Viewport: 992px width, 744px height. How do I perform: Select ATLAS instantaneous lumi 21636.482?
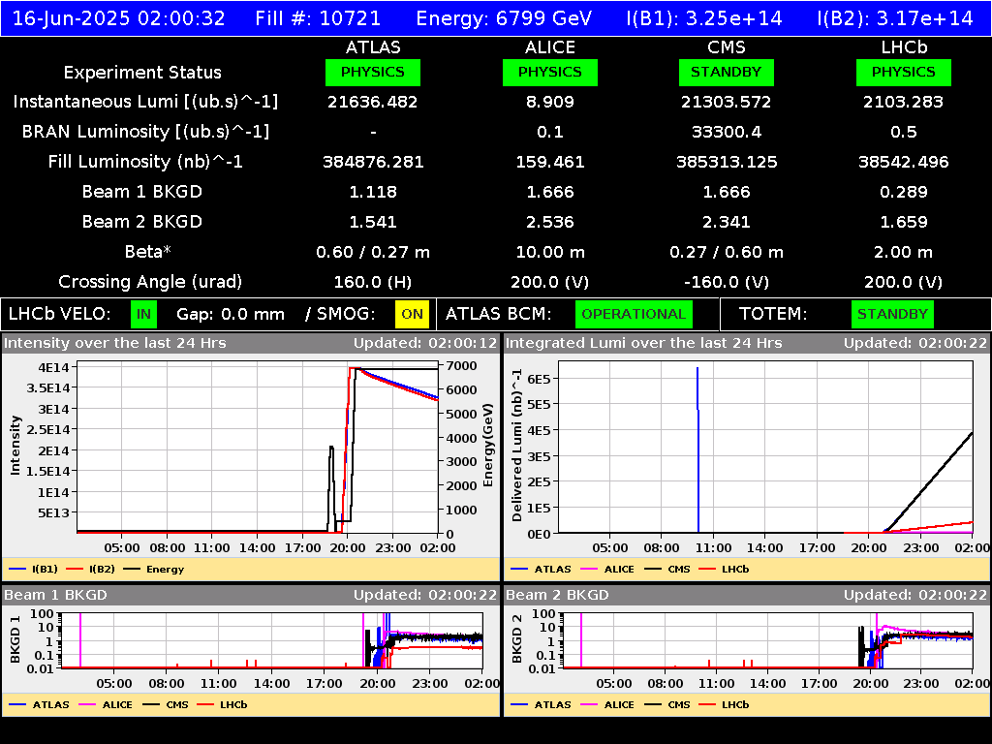tap(373, 102)
